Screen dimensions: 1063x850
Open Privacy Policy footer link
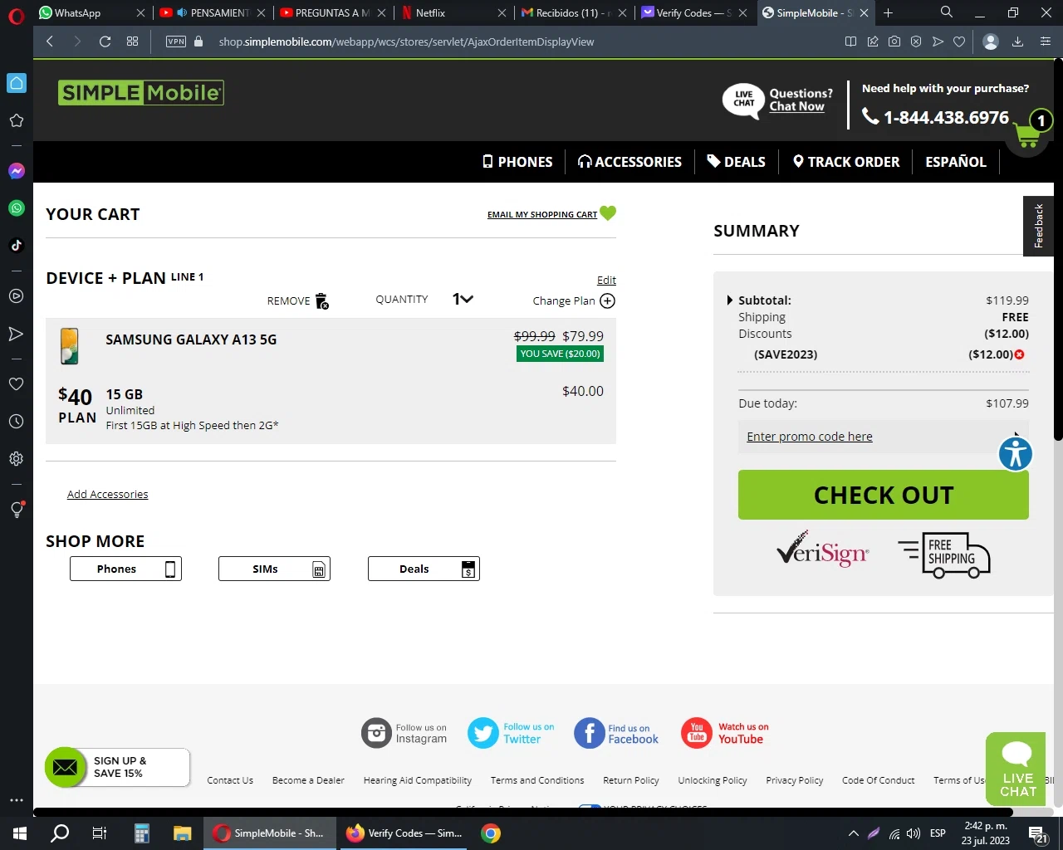(x=795, y=780)
